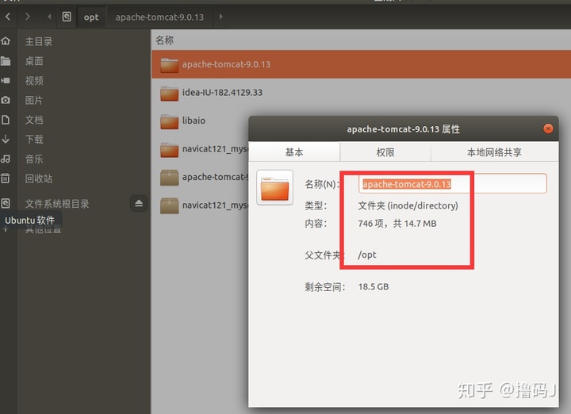The height and width of the screenshot is (414, 571).
Task: Go back with the back arrow
Action: coord(8,17)
